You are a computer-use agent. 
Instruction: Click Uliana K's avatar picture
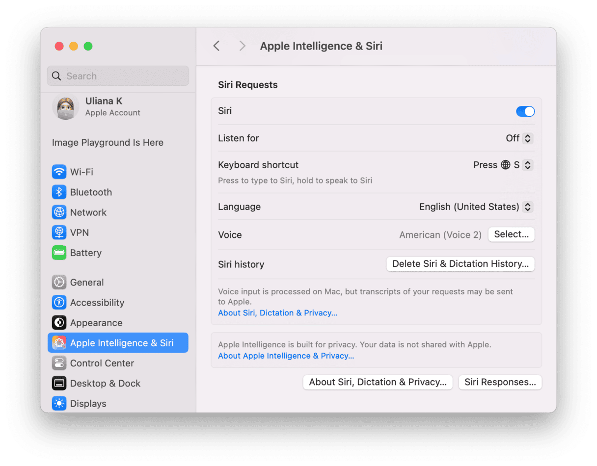66,106
